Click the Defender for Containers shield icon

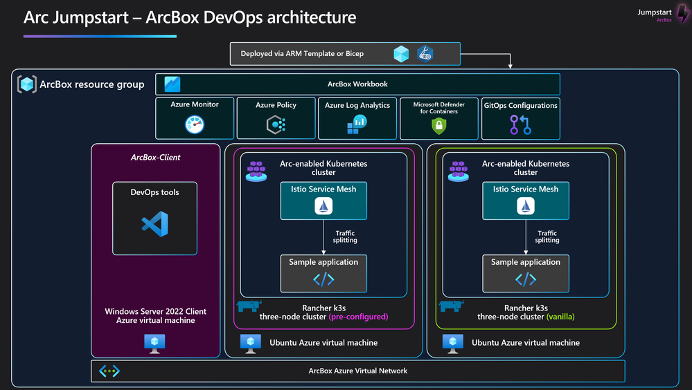tap(438, 126)
